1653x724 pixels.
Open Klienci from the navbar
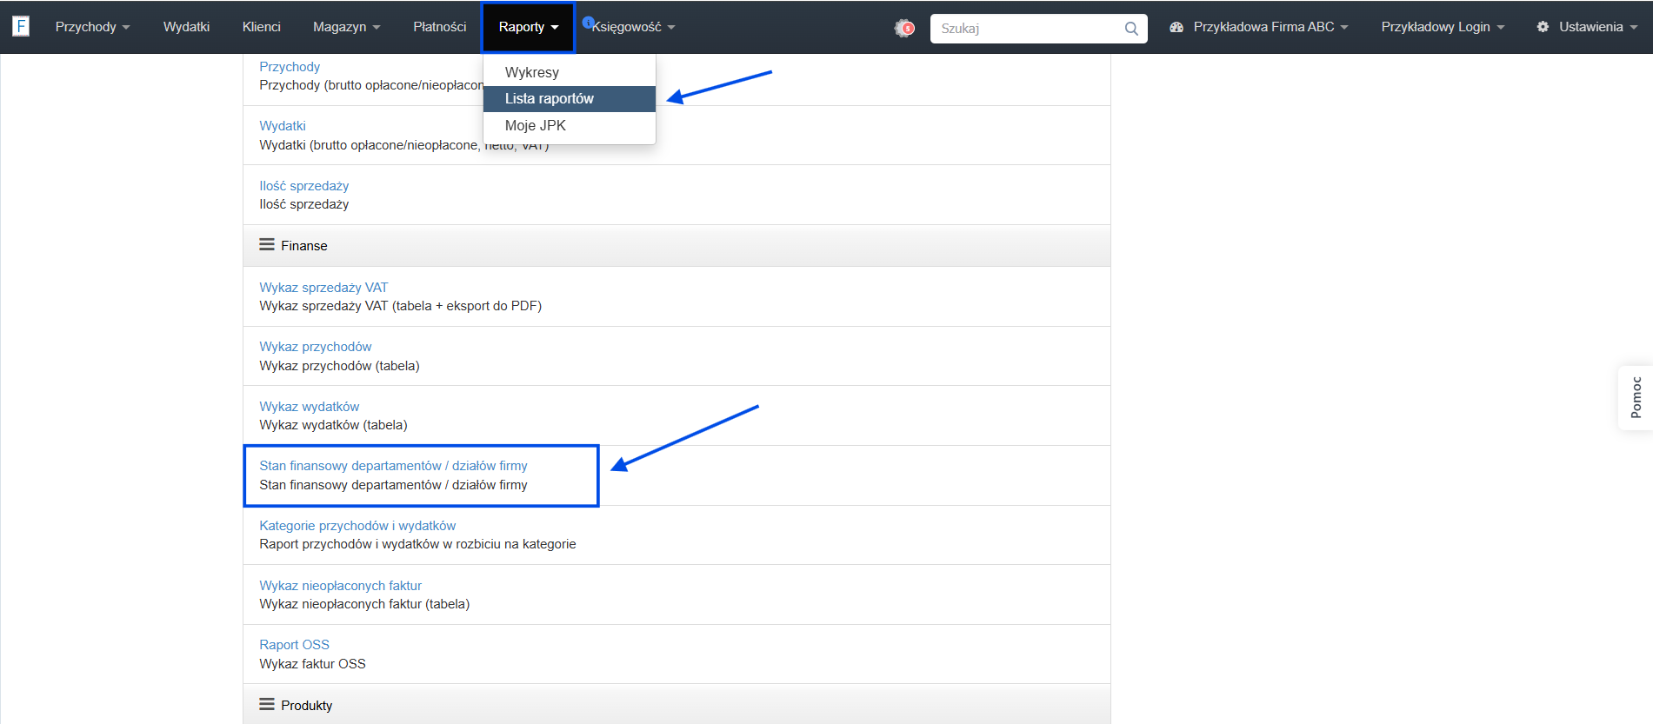pyautogui.click(x=261, y=27)
